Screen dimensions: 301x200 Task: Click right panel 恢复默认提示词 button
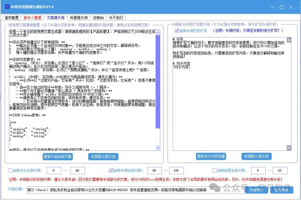tap(256, 156)
